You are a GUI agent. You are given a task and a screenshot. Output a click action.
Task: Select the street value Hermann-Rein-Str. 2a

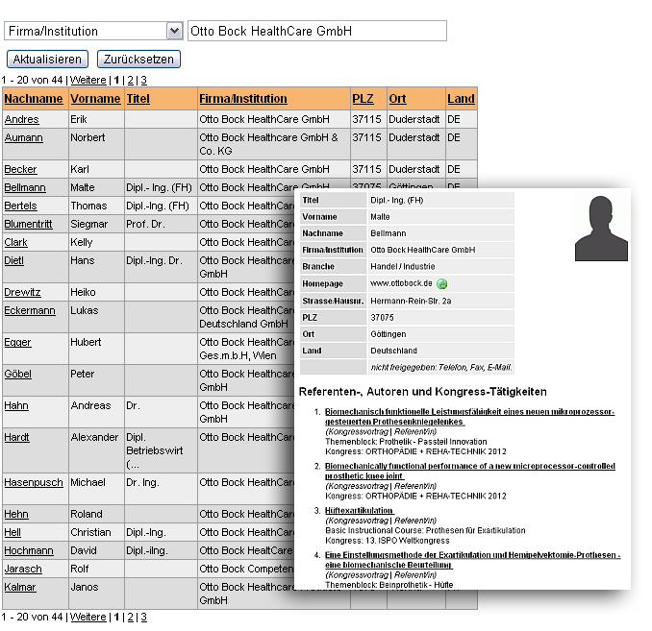411,301
